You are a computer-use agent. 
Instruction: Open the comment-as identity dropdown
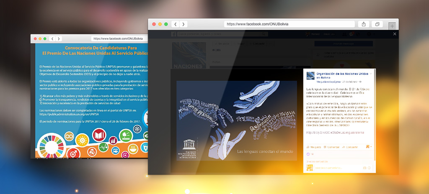368,147
